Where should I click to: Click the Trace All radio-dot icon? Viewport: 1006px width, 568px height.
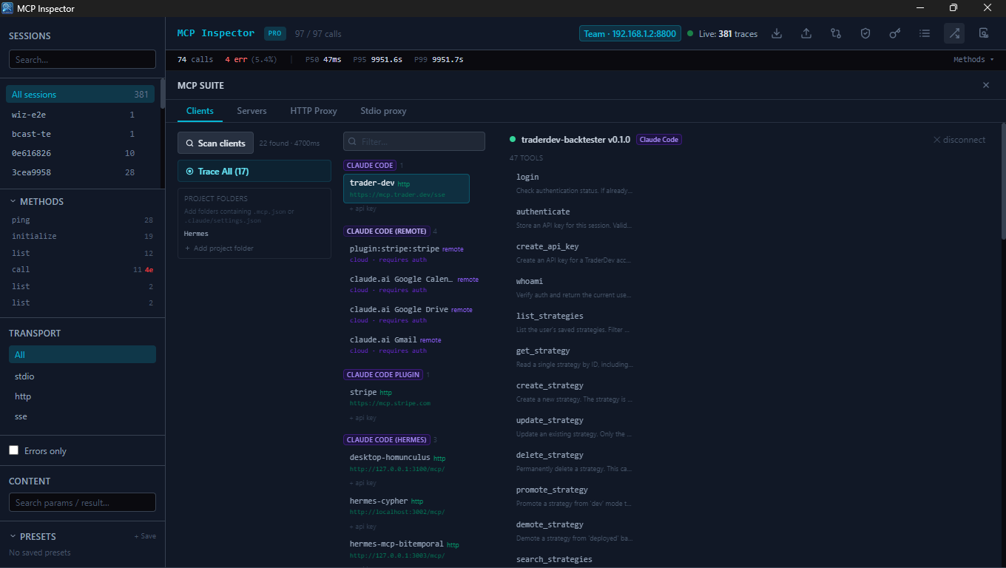[x=190, y=171]
